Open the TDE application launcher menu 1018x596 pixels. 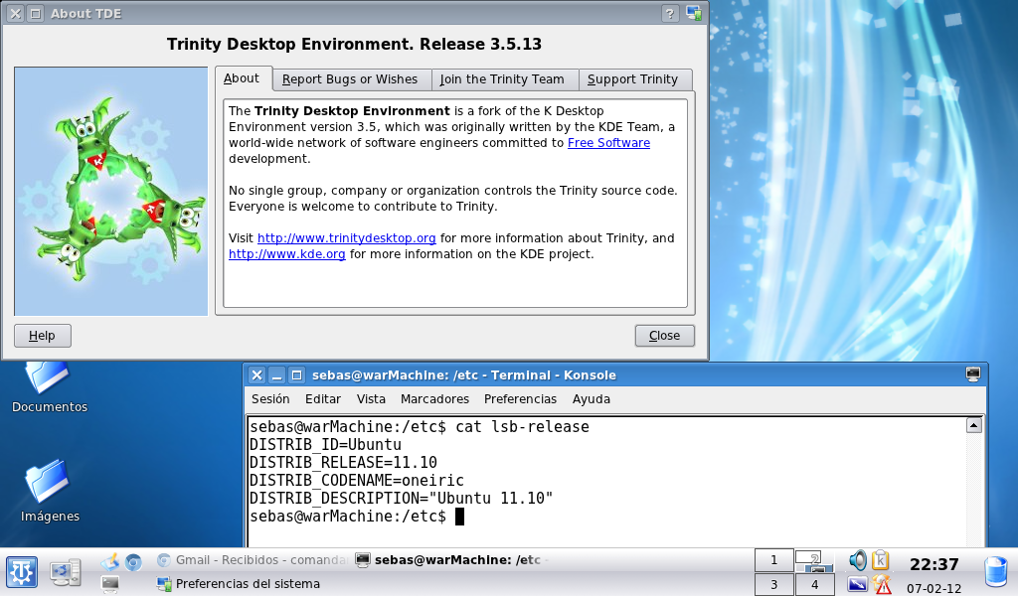click(21, 571)
